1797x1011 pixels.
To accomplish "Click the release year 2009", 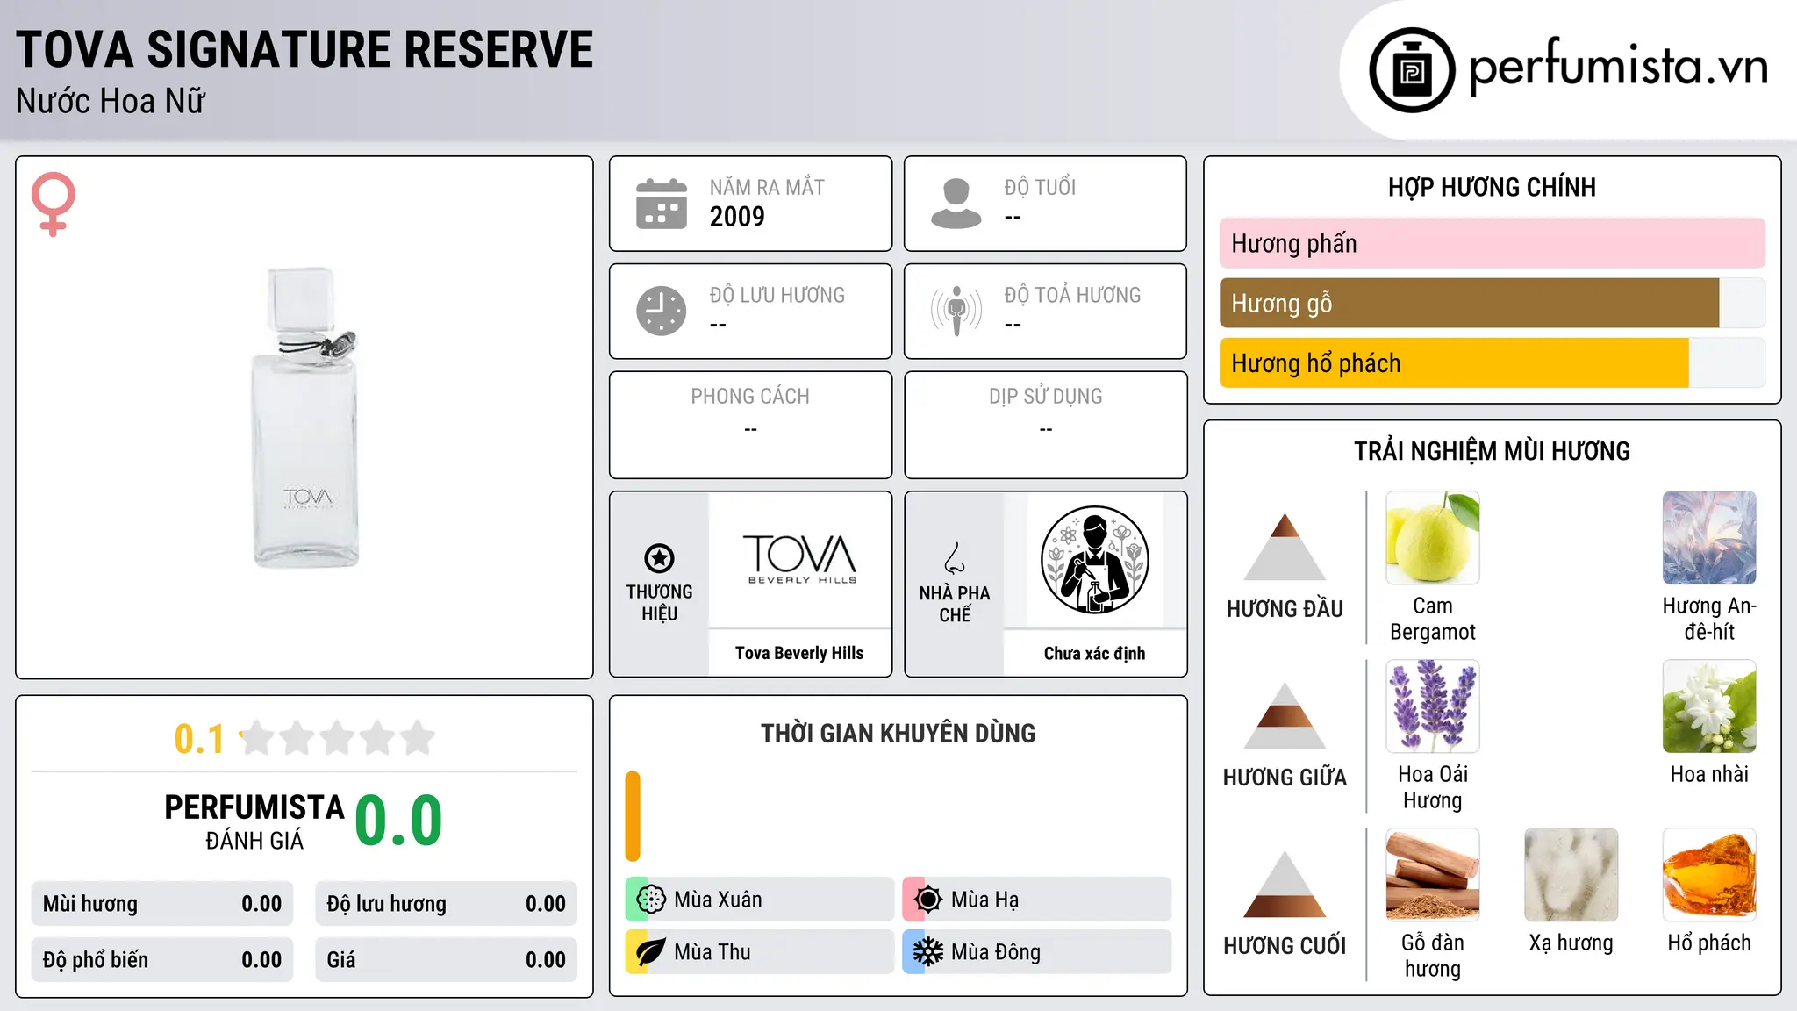I will click(x=737, y=217).
